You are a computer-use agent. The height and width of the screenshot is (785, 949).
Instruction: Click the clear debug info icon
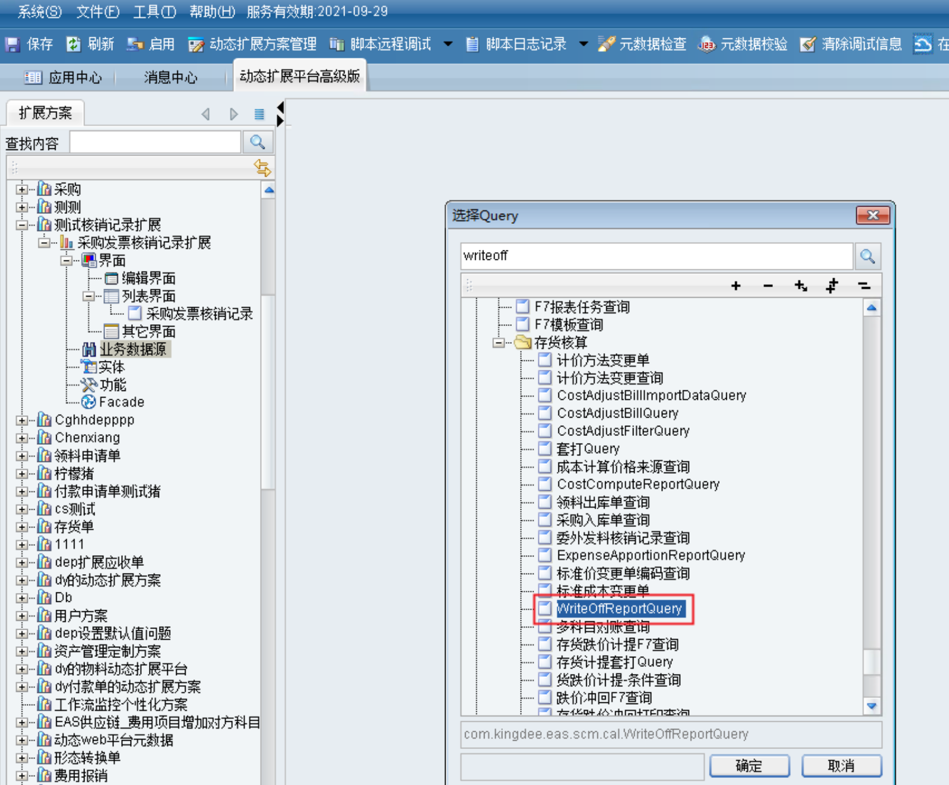click(808, 44)
